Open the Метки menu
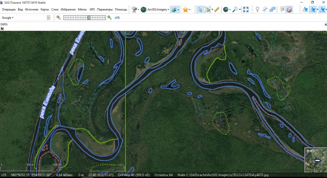The height and width of the screenshot is (178, 327). point(82,9)
